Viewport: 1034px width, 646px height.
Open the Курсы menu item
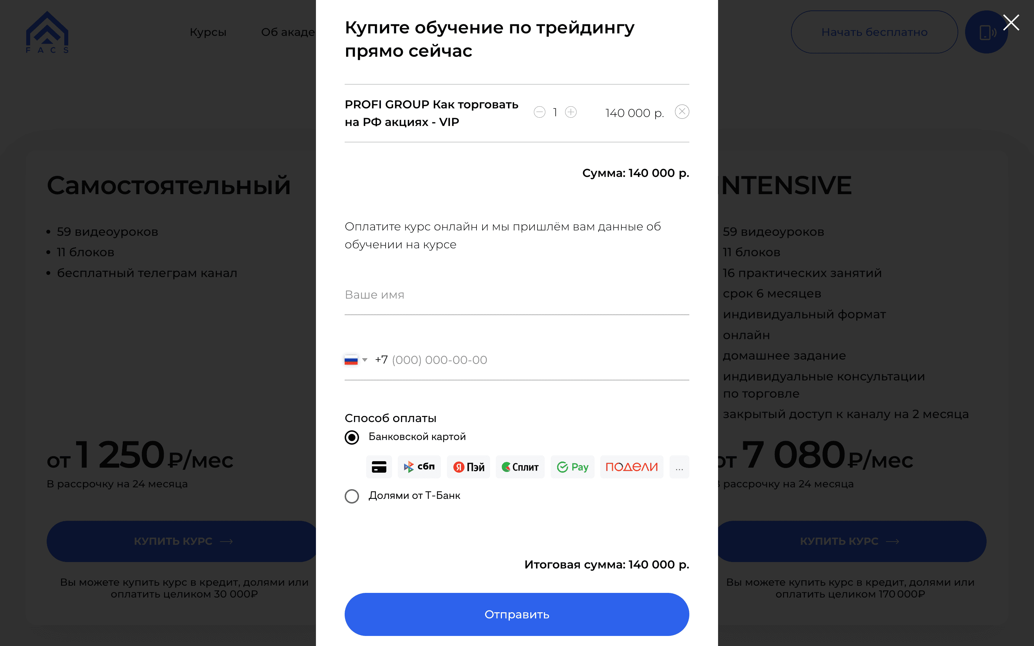[x=208, y=32]
